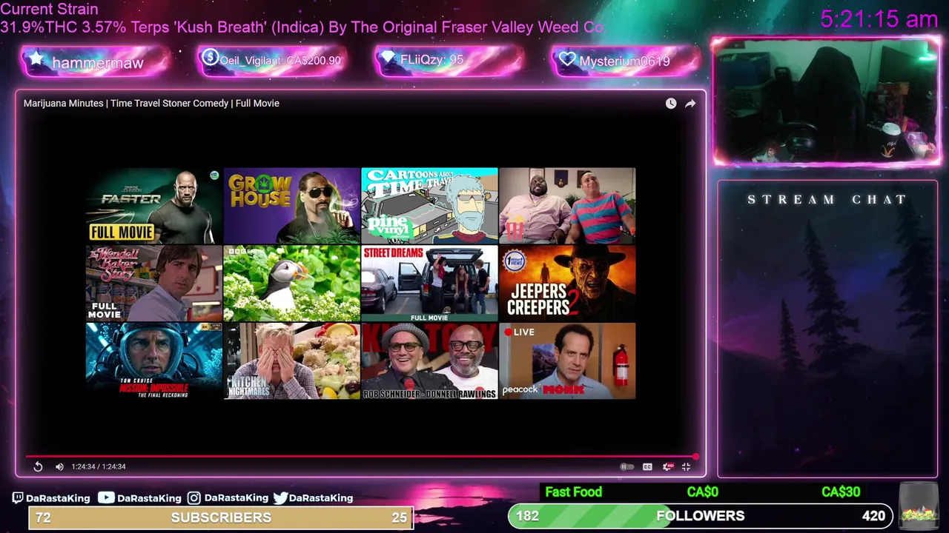Open 'Mission: Impossible The Final Reckoning' thumbnail
Viewport: 949px width, 533px height.
[153, 361]
